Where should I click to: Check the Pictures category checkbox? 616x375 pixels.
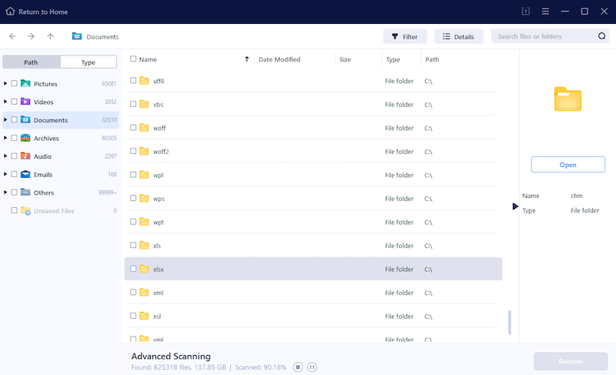(14, 83)
